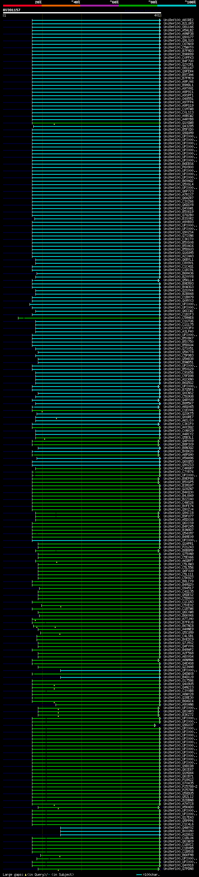Select hit UniRef100_B3MG97

click(x=178, y=485)
